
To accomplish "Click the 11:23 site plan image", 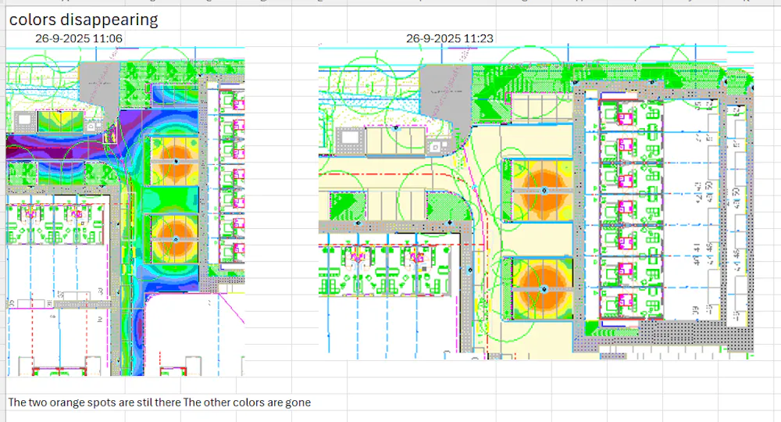I will click(536, 202).
